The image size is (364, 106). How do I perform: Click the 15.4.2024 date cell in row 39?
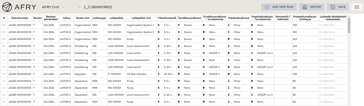tap(51, 81)
